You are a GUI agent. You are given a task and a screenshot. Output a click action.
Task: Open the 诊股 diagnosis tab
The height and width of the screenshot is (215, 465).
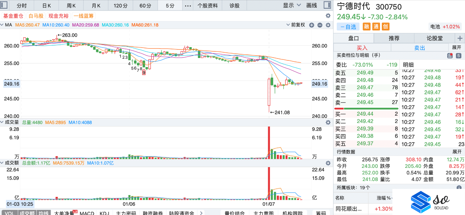tap(235, 5)
